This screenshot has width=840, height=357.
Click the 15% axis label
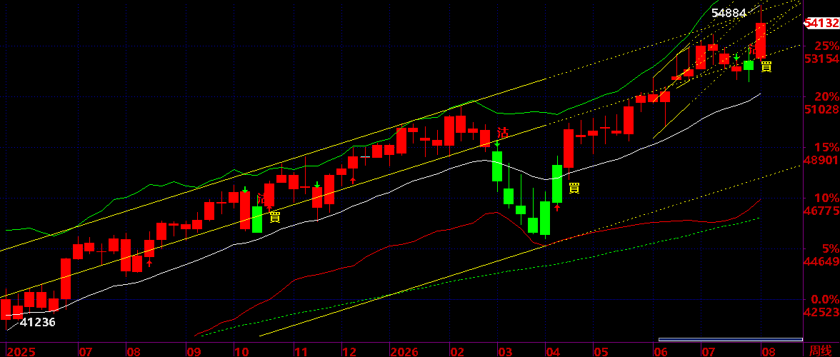pos(826,147)
